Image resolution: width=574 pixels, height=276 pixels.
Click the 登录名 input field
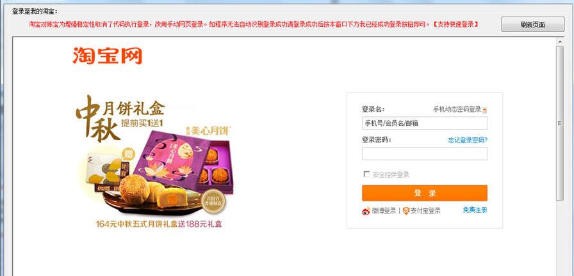click(425, 123)
